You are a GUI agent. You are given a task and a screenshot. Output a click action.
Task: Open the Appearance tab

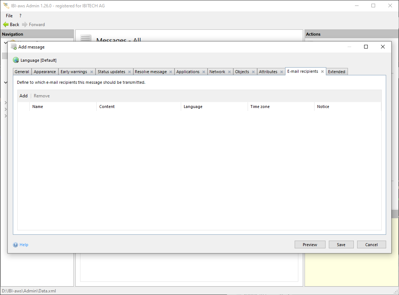(x=45, y=72)
